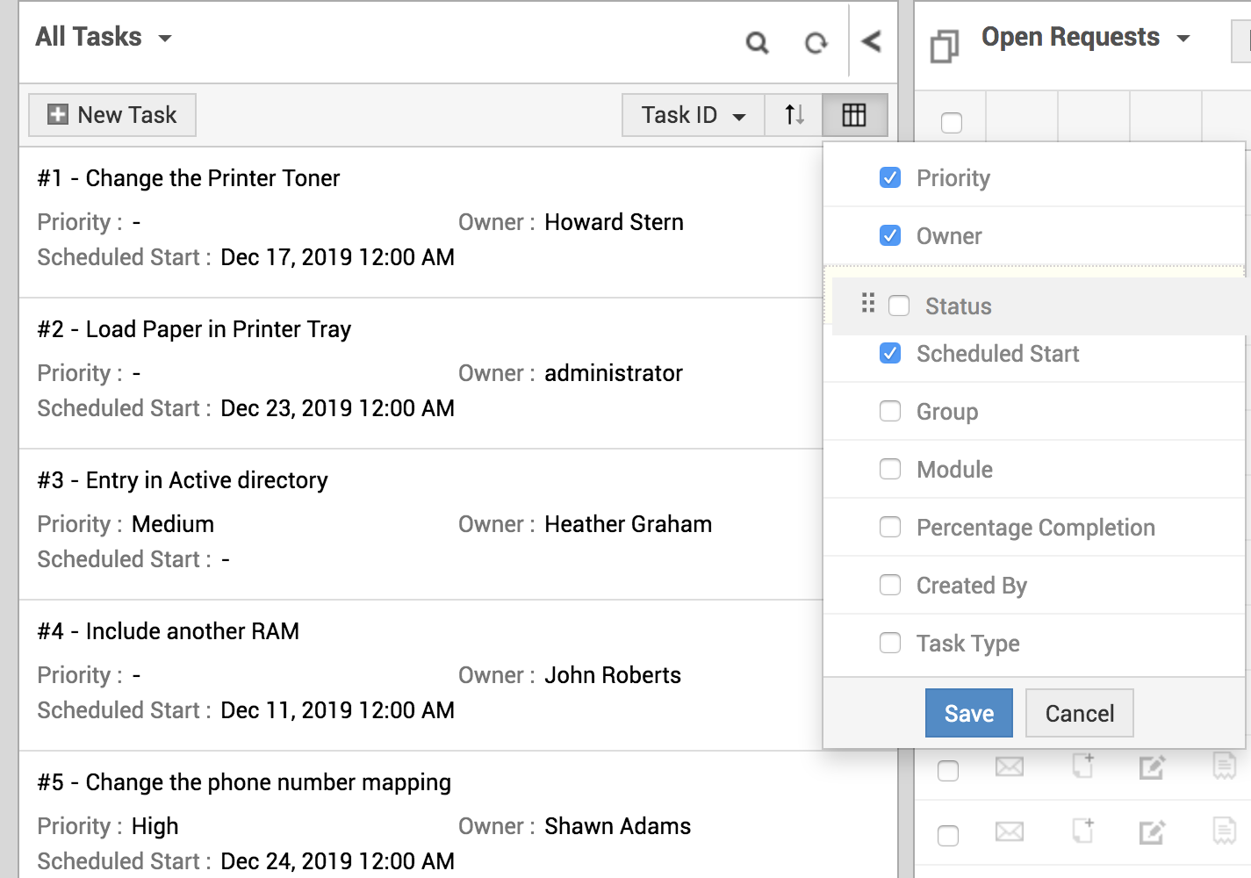This screenshot has width=1251, height=878.
Task: Click the add-note page icon in upper request row
Action: point(1082,766)
